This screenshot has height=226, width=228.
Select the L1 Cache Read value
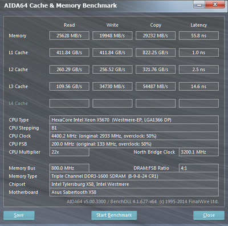pyautogui.click(x=70, y=53)
